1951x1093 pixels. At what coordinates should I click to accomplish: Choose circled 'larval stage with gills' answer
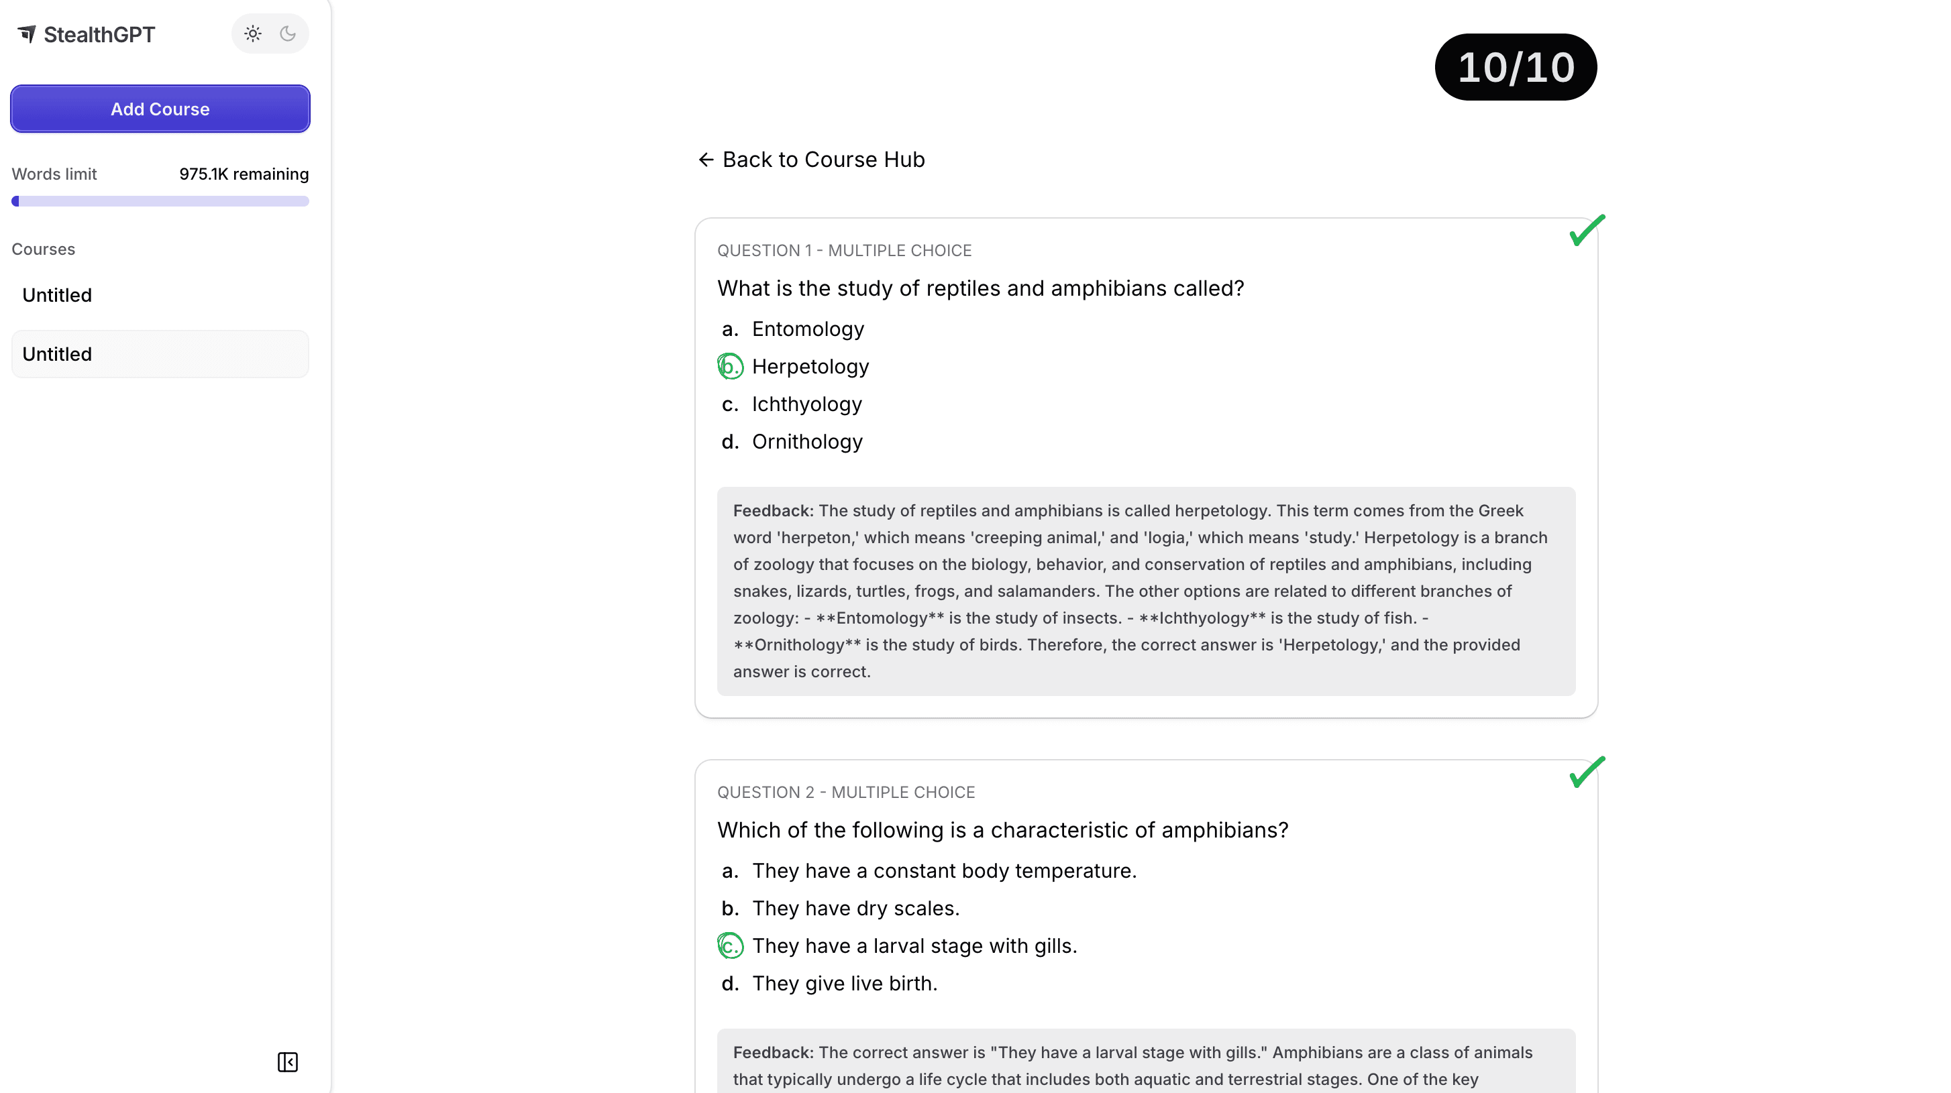pos(913,946)
